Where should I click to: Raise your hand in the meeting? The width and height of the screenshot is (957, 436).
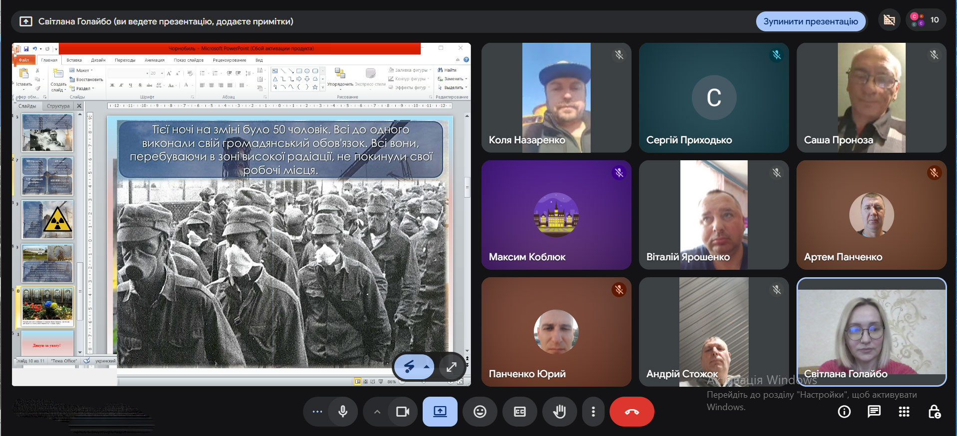[560, 412]
